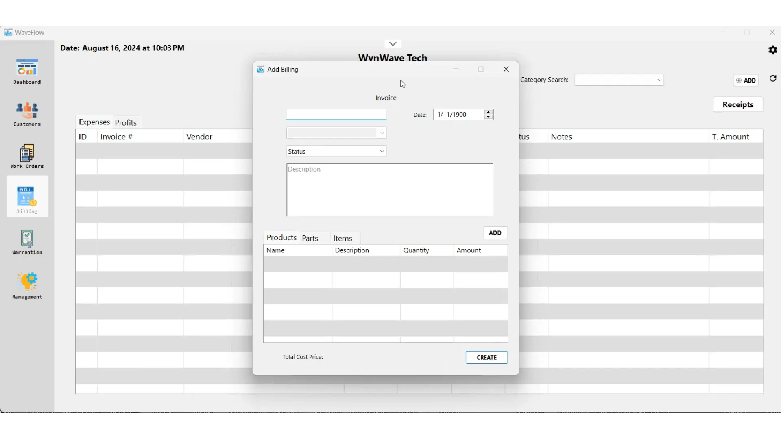781x439 pixels.
Task: Toggle the Profits view
Action: [126, 122]
